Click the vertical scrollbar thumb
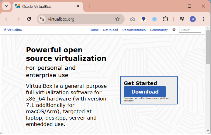The width and height of the screenshot is (211, 135). point(208,47)
